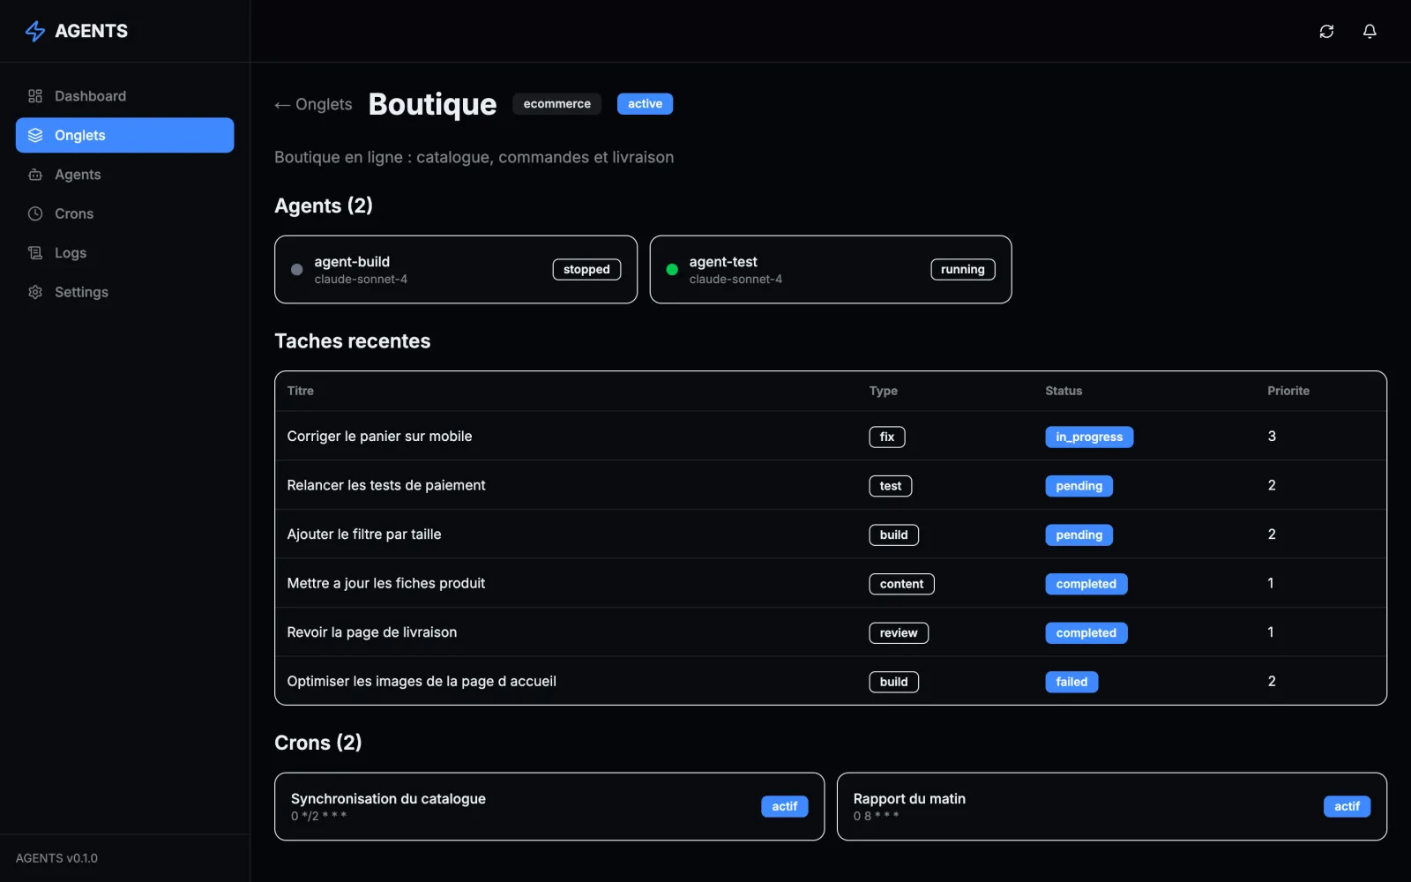Select task "Optimiser les images de la page d accueil"
Viewport: 1411px width, 882px height.
tap(831, 681)
